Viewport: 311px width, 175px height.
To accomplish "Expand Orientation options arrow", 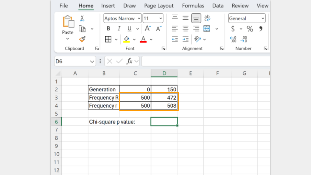I will tap(204, 40).
